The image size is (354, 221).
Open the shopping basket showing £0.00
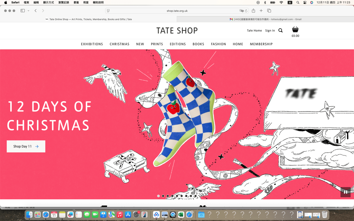coord(295,32)
